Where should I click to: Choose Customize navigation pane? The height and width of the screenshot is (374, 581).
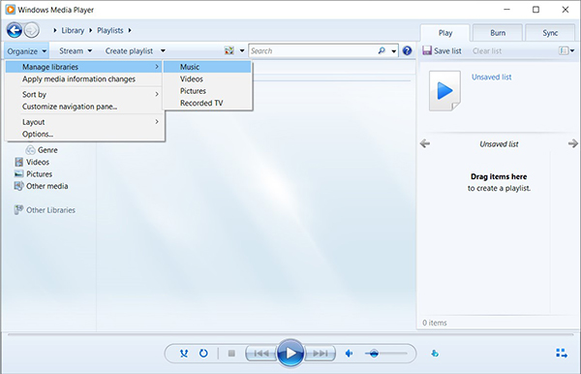pos(84,107)
